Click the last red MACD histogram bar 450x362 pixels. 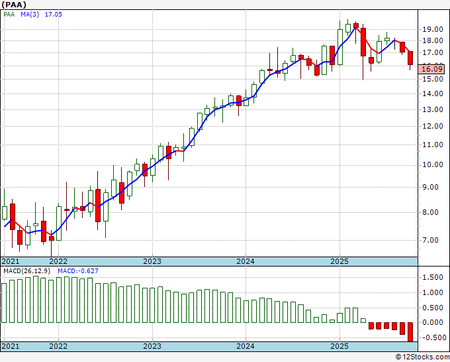pyautogui.click(x=410, y=332)
